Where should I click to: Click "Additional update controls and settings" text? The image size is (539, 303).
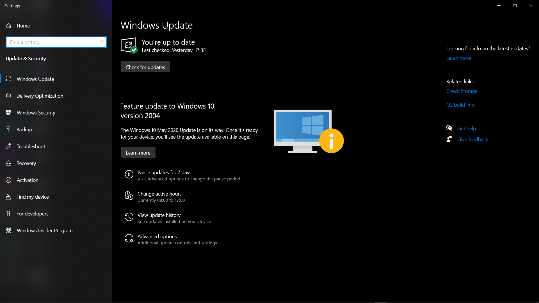pos(177,243)
